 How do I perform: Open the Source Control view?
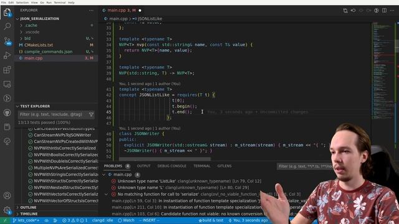[7, 40]
